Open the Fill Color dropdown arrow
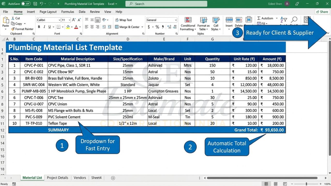 click(72, 27)
